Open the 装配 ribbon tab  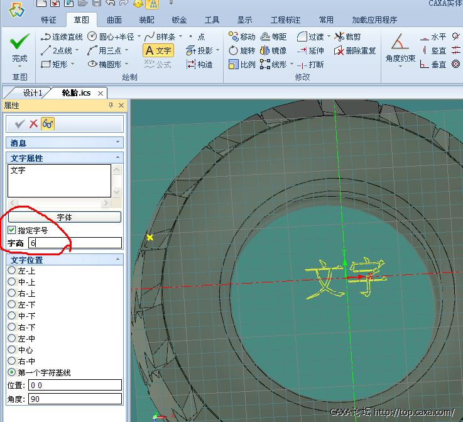click(x=147, y=19)
